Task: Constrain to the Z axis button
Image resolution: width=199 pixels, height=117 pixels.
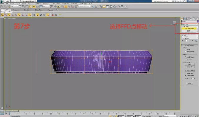Action: click(41, 15)
